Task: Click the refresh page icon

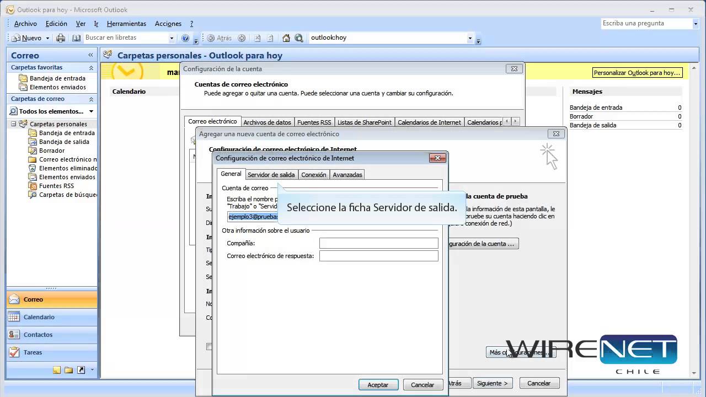Action: coord(270,38)
